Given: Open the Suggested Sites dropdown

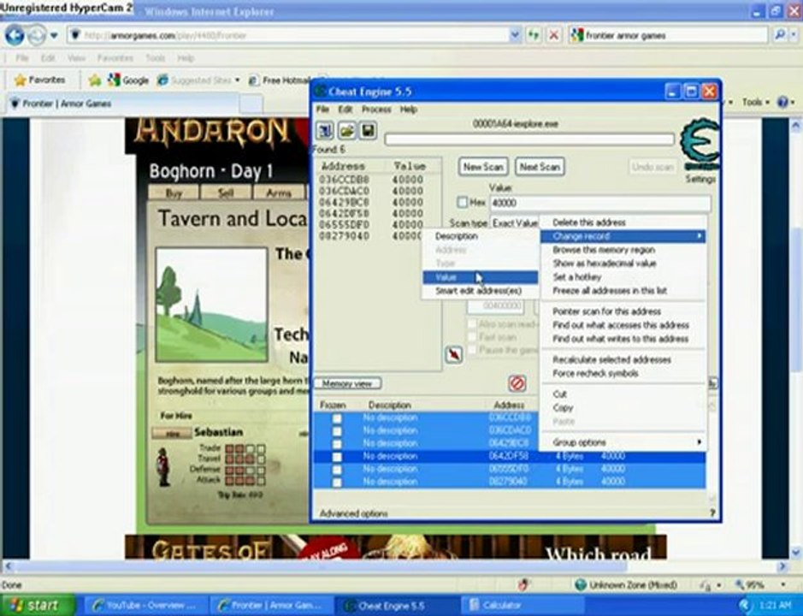Looking at the screenshot, I should tap(237, 80).
